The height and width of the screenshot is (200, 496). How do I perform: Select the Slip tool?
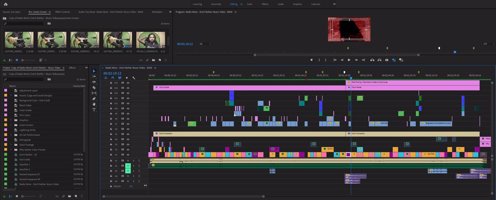(x=94, y=93)
